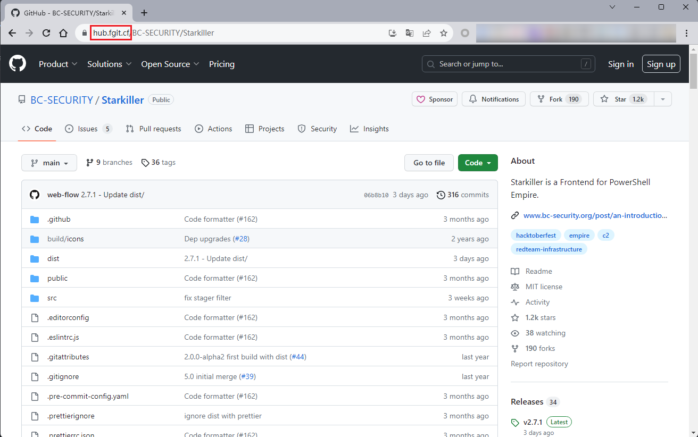Go to browser home page icon
The height and width of the screenshot is (437, 698).
[63, 33]
